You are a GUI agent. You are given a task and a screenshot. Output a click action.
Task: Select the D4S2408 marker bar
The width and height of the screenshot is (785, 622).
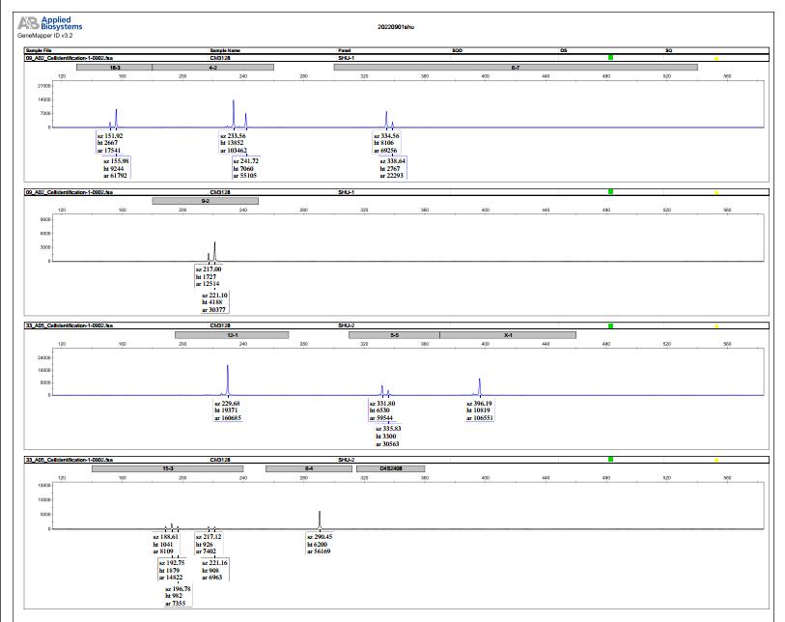390,468
